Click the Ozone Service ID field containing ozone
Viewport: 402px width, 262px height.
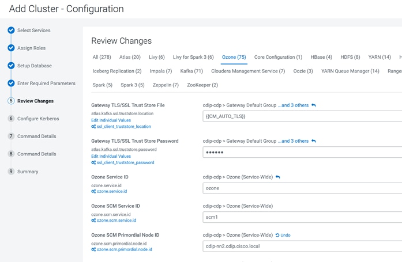tap(302, 188)
